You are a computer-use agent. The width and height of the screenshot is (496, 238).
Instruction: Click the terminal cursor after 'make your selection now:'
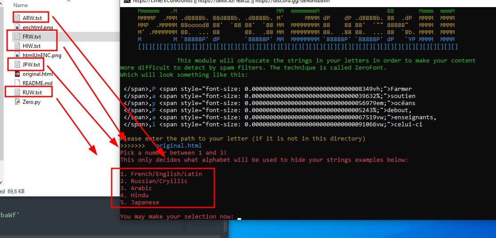pos(239,217)
